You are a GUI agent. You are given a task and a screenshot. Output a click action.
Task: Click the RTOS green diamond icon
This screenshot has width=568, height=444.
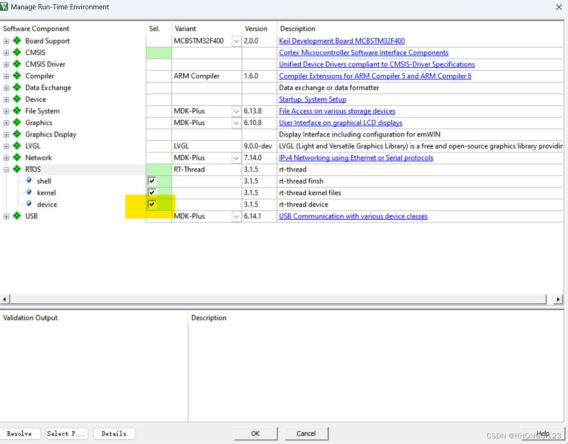pyautogui.click(x=17, y=169)
